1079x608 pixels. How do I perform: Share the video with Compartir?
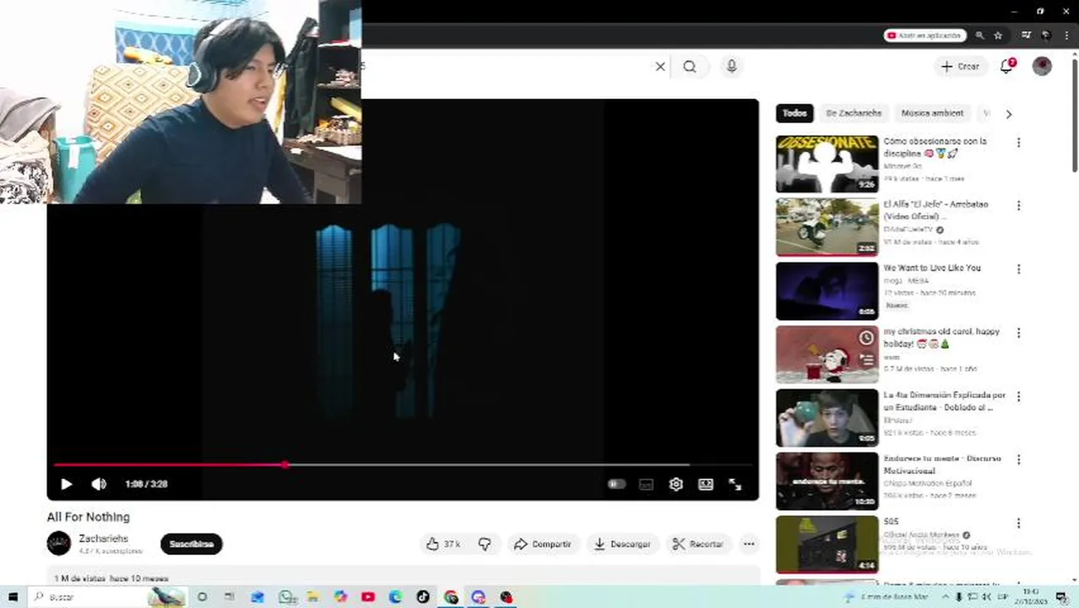tap(542, 544)
